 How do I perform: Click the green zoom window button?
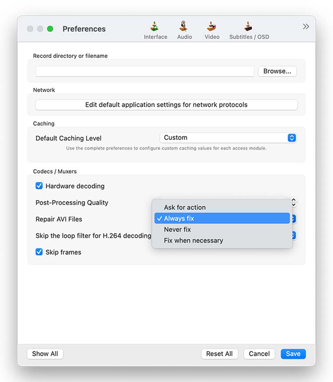[50, 29]
